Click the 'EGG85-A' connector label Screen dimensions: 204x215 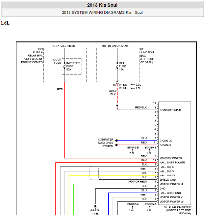pos(151,204)
